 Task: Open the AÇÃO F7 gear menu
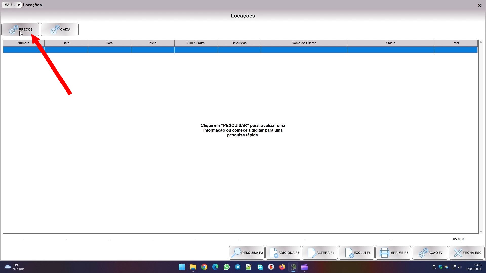(430, 253)
